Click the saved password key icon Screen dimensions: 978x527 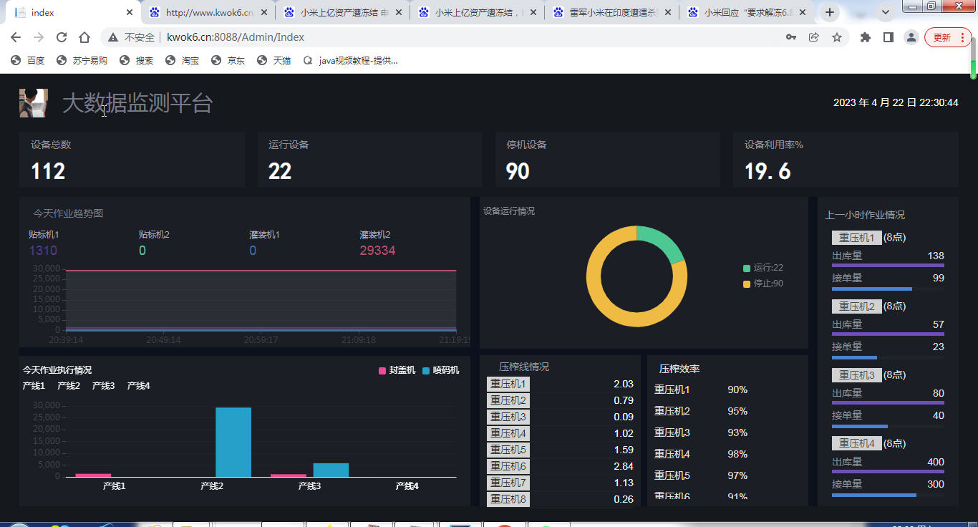coord(791,37)
